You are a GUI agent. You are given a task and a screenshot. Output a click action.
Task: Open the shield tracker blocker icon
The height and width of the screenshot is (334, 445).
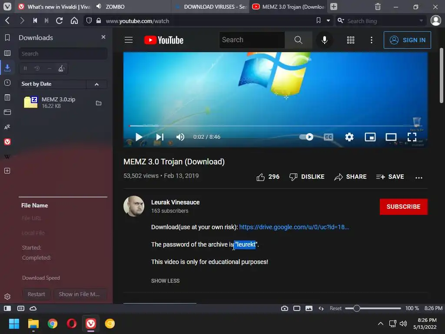[89, 21]
